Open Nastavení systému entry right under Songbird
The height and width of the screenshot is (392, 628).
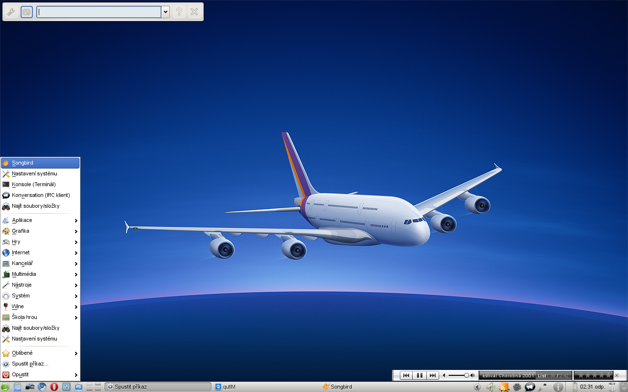point(40,173)
